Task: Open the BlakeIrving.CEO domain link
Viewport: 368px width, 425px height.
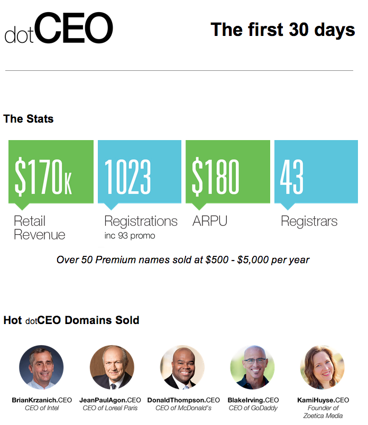Action: click(253, 400)
